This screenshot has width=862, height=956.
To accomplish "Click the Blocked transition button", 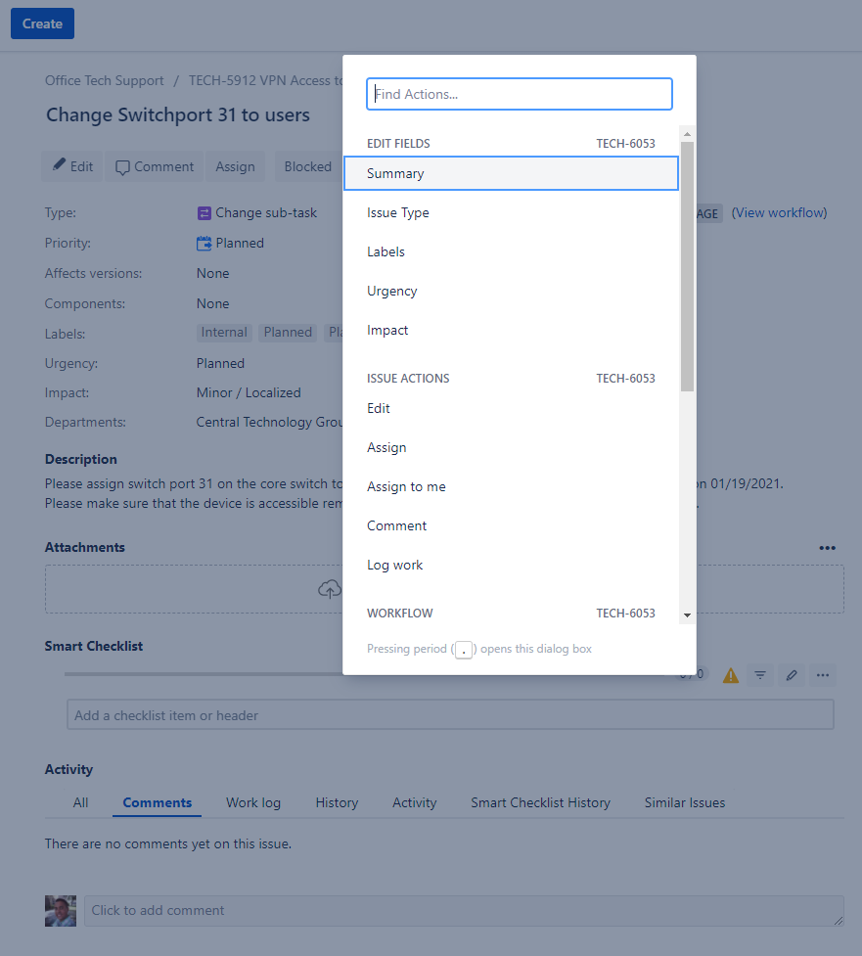I will [308, 166].
